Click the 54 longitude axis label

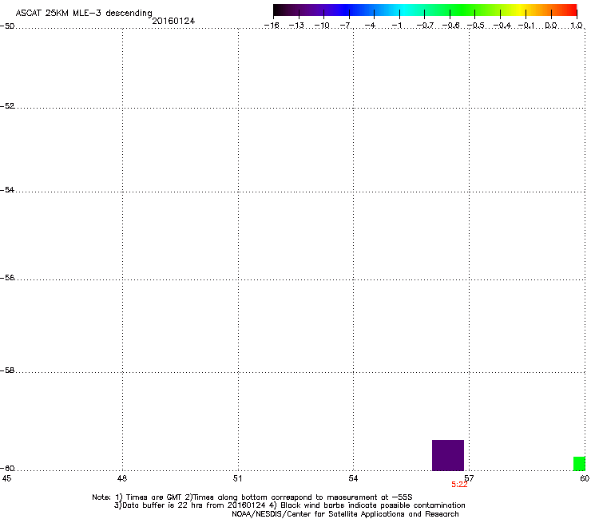tap(353, 478)
